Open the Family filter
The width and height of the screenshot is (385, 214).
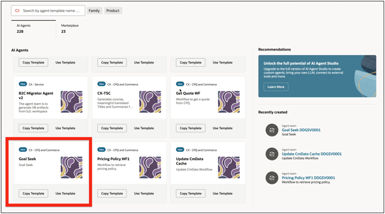point(94,11)
